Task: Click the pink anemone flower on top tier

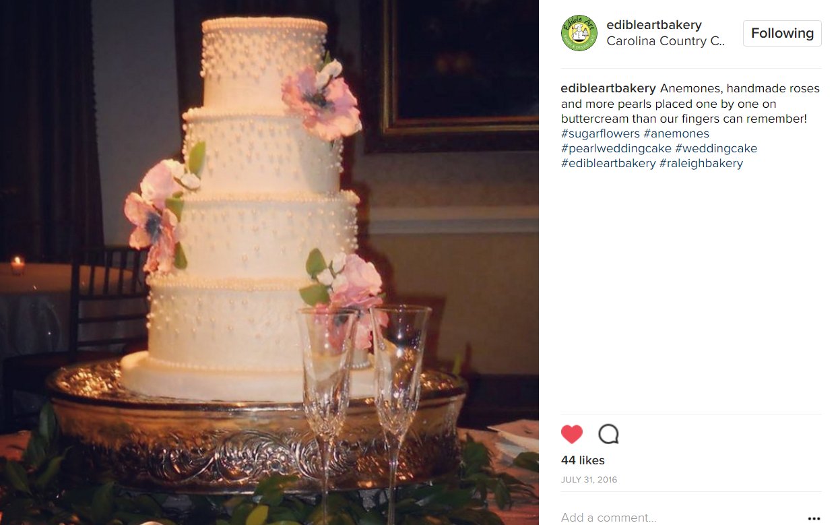Action: (x=322, y=98)
